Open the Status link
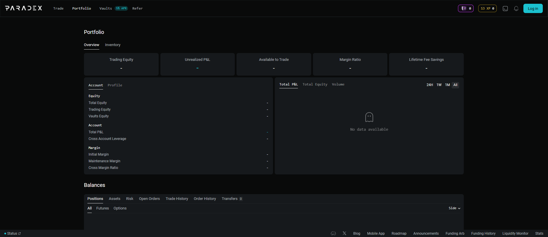The width and height of the screenshot is (548, 237). point(12,234)
